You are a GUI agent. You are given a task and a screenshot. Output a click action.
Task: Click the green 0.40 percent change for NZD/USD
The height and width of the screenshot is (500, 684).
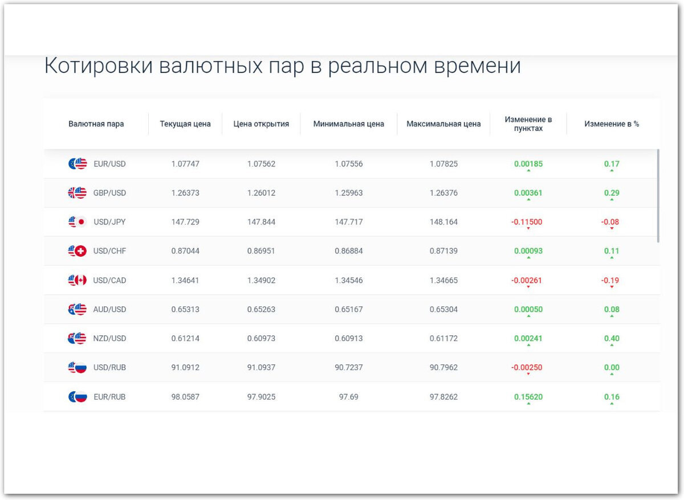pyautogui.click(x=612, y=338)
